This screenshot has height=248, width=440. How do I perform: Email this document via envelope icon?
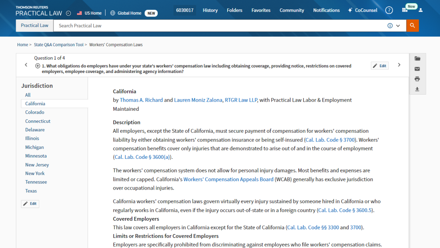(x=417, y=69)
